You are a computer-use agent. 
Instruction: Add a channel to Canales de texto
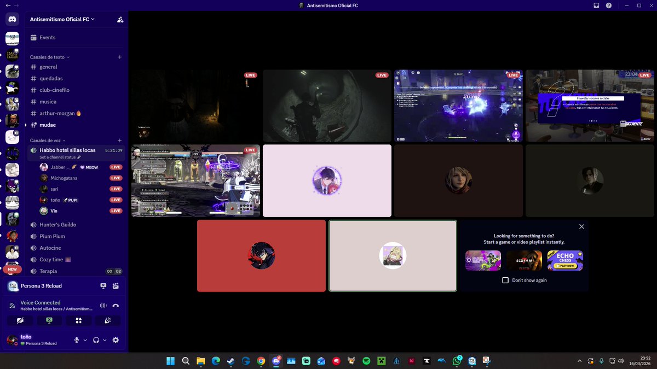120,57
